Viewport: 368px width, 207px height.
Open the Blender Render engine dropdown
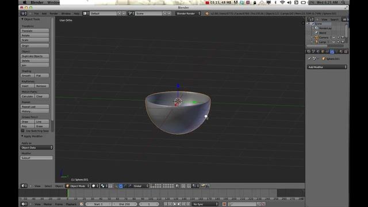[x=188, y=13]
